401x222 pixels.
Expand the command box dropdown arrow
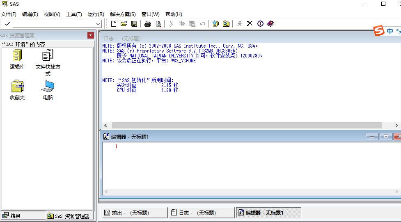tap(98, 24)
